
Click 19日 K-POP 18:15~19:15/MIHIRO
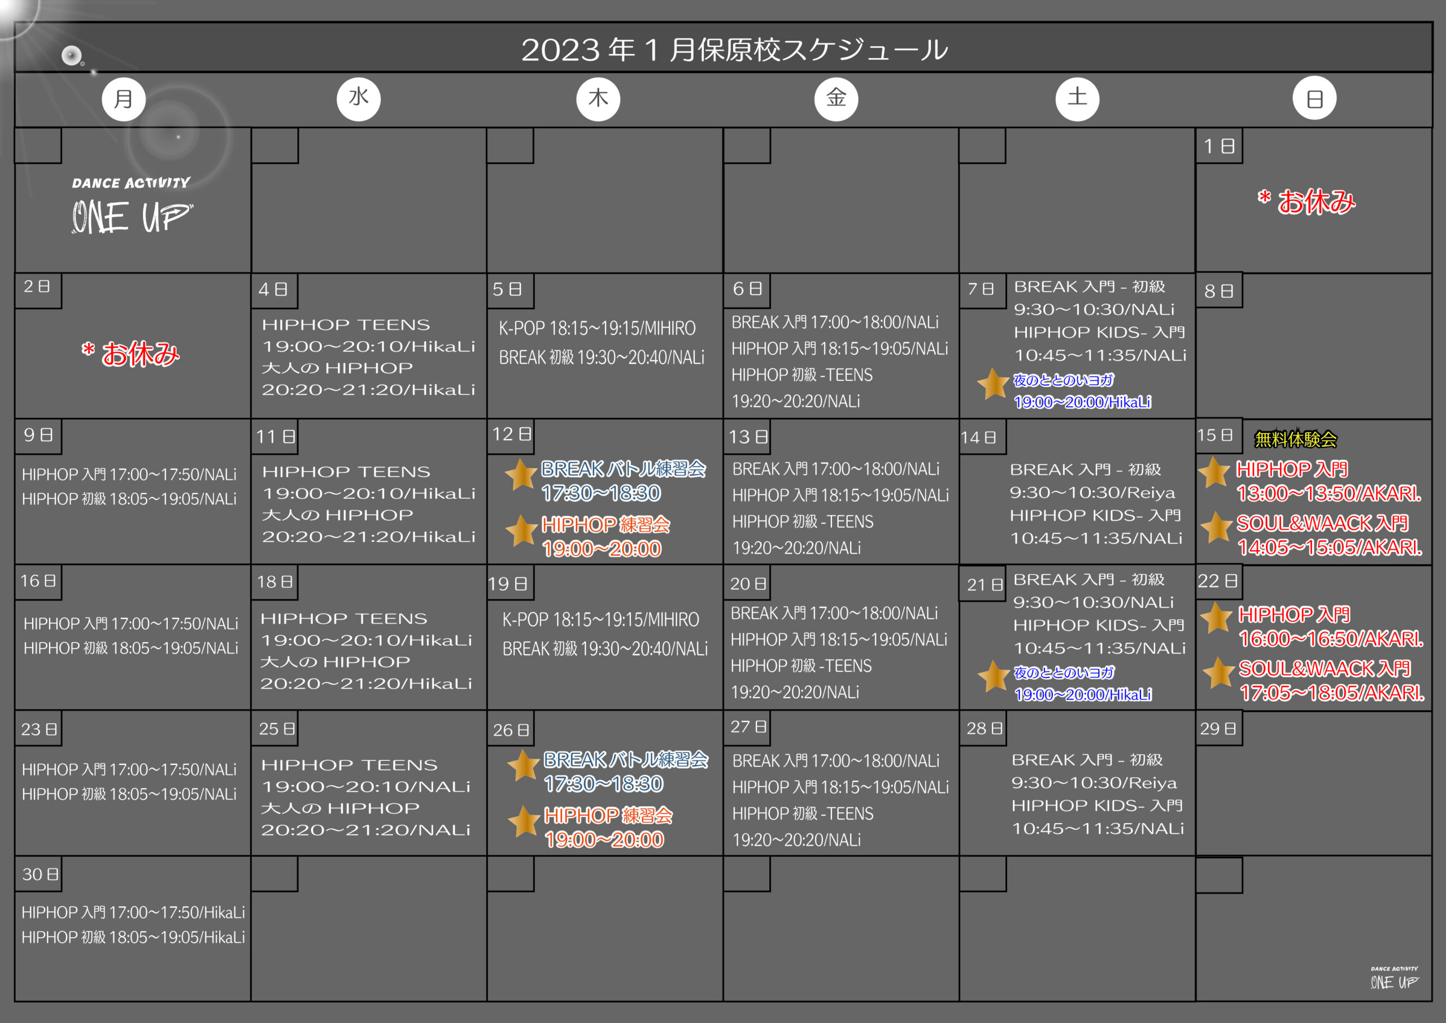point(601,619)
